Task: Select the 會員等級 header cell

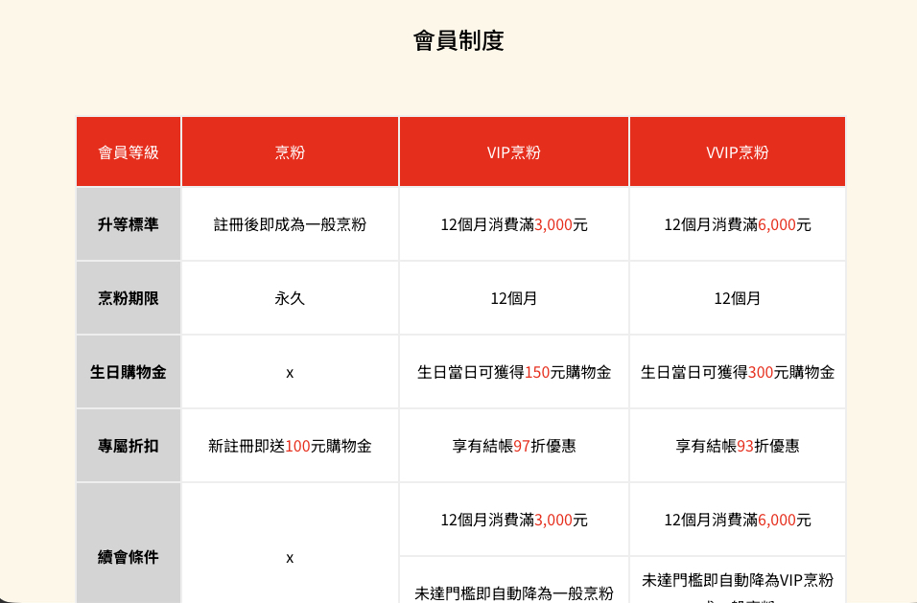Action: (129, 152)
